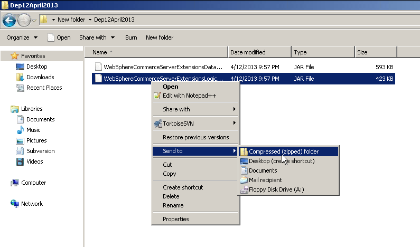Screen dimensions: 420x247
Task: Click the Burn toolbar button
Action: (131, 37)
